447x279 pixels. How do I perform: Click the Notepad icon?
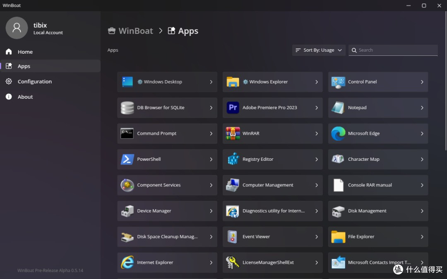pos(338,107)
